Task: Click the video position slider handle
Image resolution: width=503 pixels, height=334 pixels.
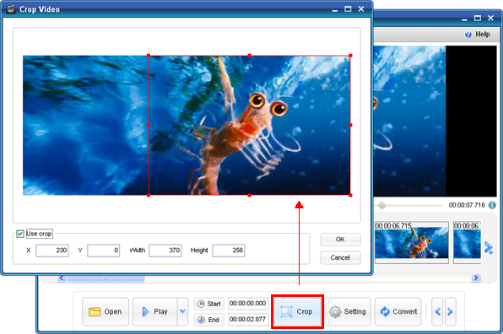Action: 381,206
